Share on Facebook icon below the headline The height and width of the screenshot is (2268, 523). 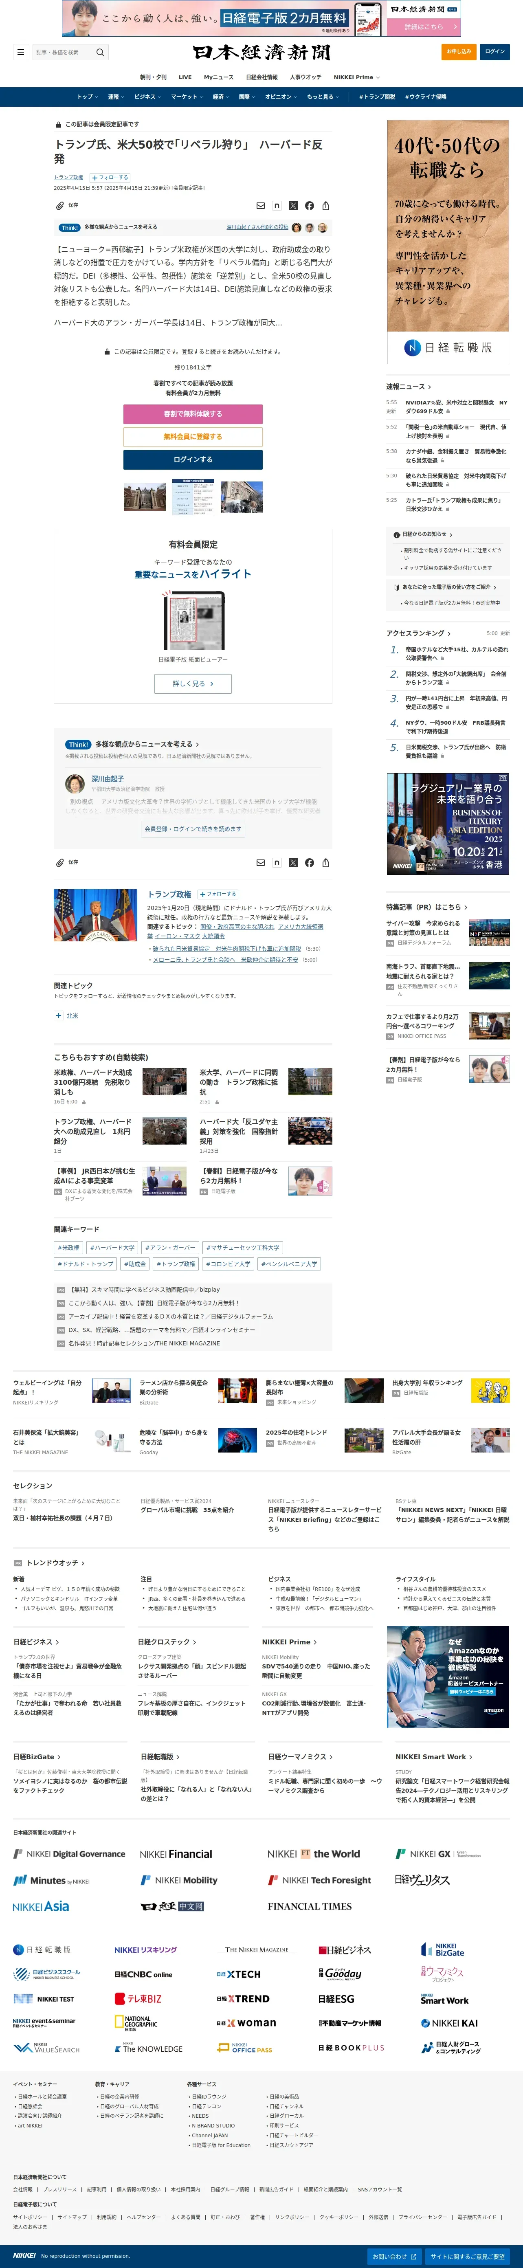click(309, 205)
